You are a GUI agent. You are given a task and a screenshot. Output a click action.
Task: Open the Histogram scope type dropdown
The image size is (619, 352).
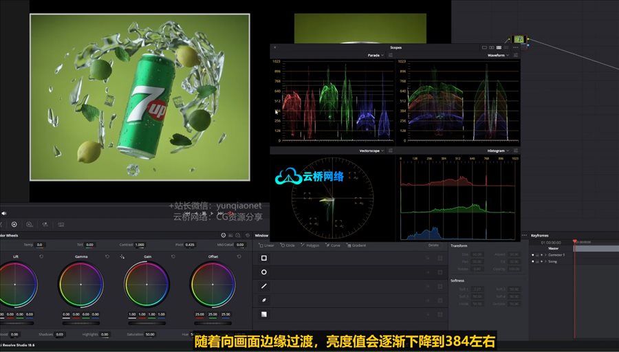click(x=497, y=151)
